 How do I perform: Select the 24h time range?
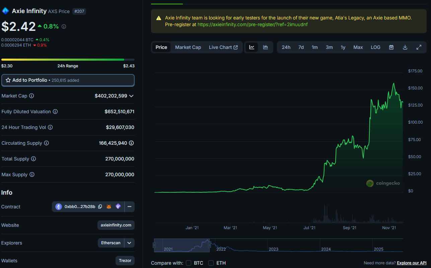pos(286,47)
